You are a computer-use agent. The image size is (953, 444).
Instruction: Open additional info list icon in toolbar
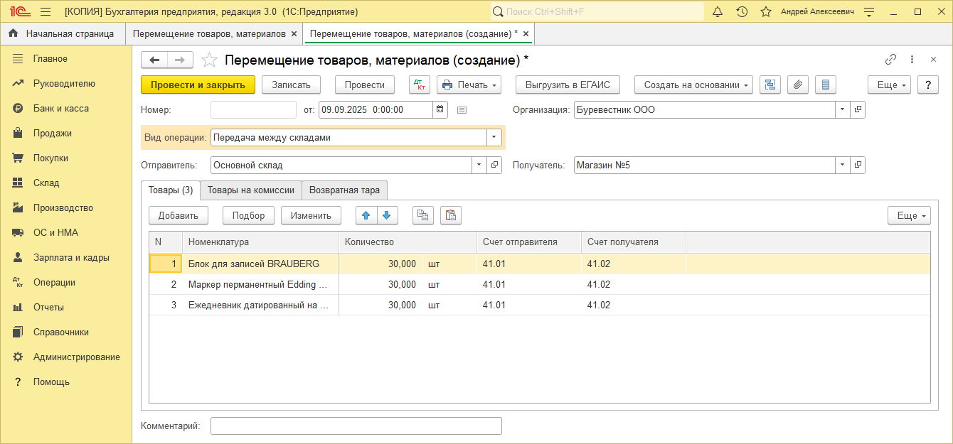pos(826,85)
